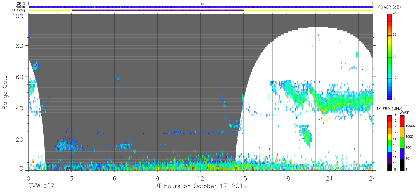Click the 12 label on TX FRQ scale
Image resolution: width=419 pixels, height=193 pixels.
(395, 152)
